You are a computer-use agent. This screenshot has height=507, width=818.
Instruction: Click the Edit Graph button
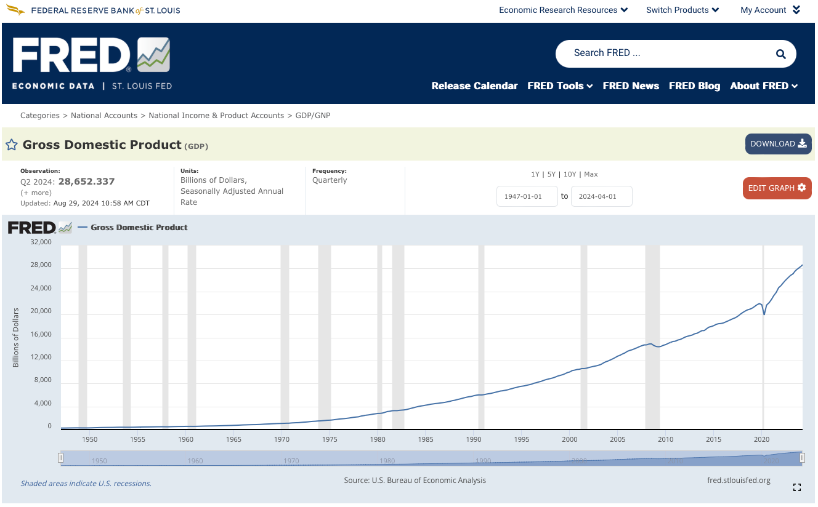coord(777,188)
